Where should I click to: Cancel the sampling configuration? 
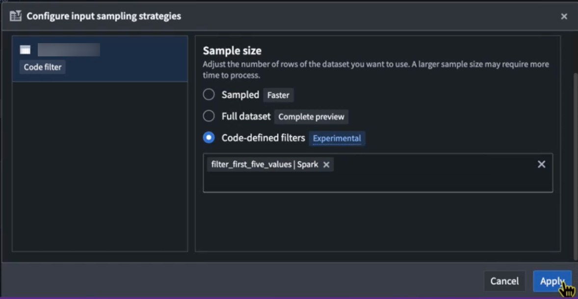coord(504,281)
